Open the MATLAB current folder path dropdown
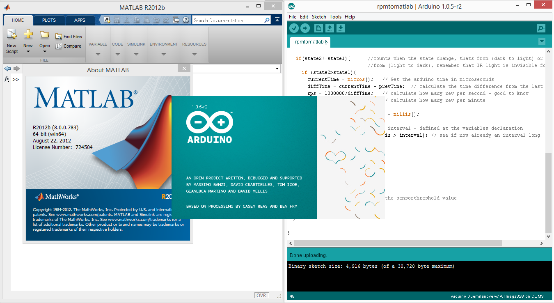Screen dimensions: 554x303 [278, 69]
